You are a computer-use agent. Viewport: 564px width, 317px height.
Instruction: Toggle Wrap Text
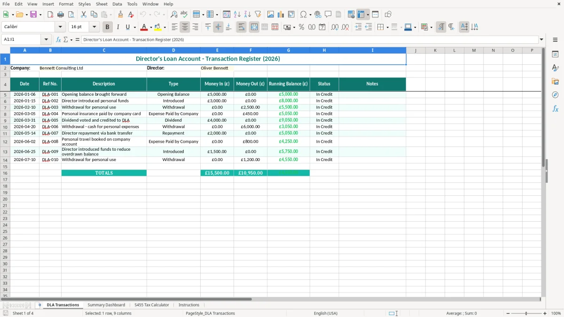(x=241, y=27)
